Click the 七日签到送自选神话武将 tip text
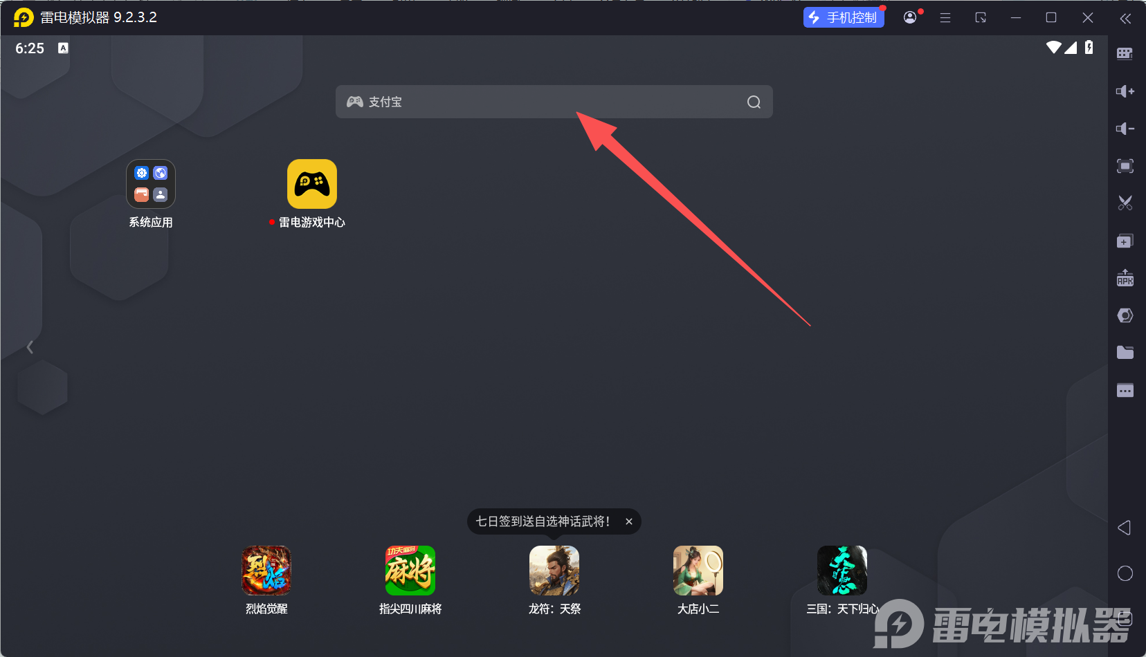Image resolution: width=1146 pixels, height=657 pixels. coord(543,521)
